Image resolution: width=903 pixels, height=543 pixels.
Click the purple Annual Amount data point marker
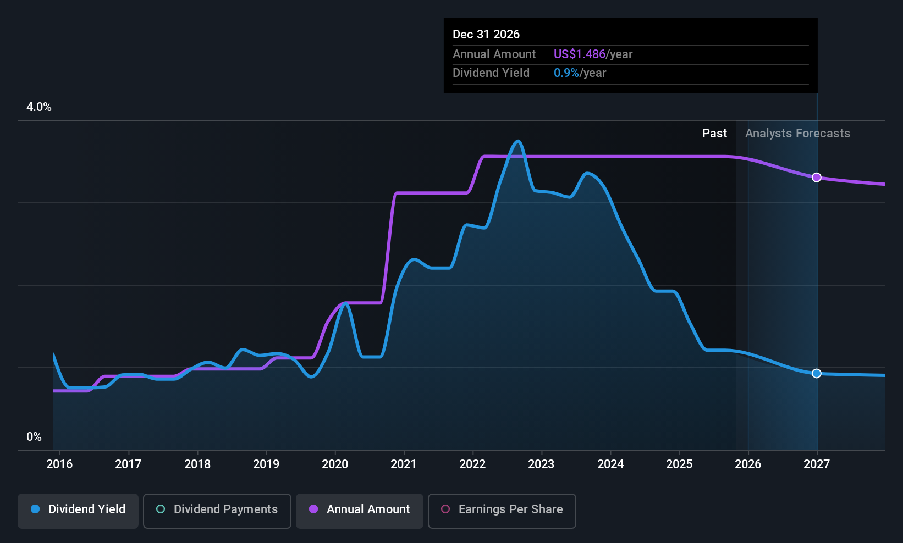click(x=817, y=178)
